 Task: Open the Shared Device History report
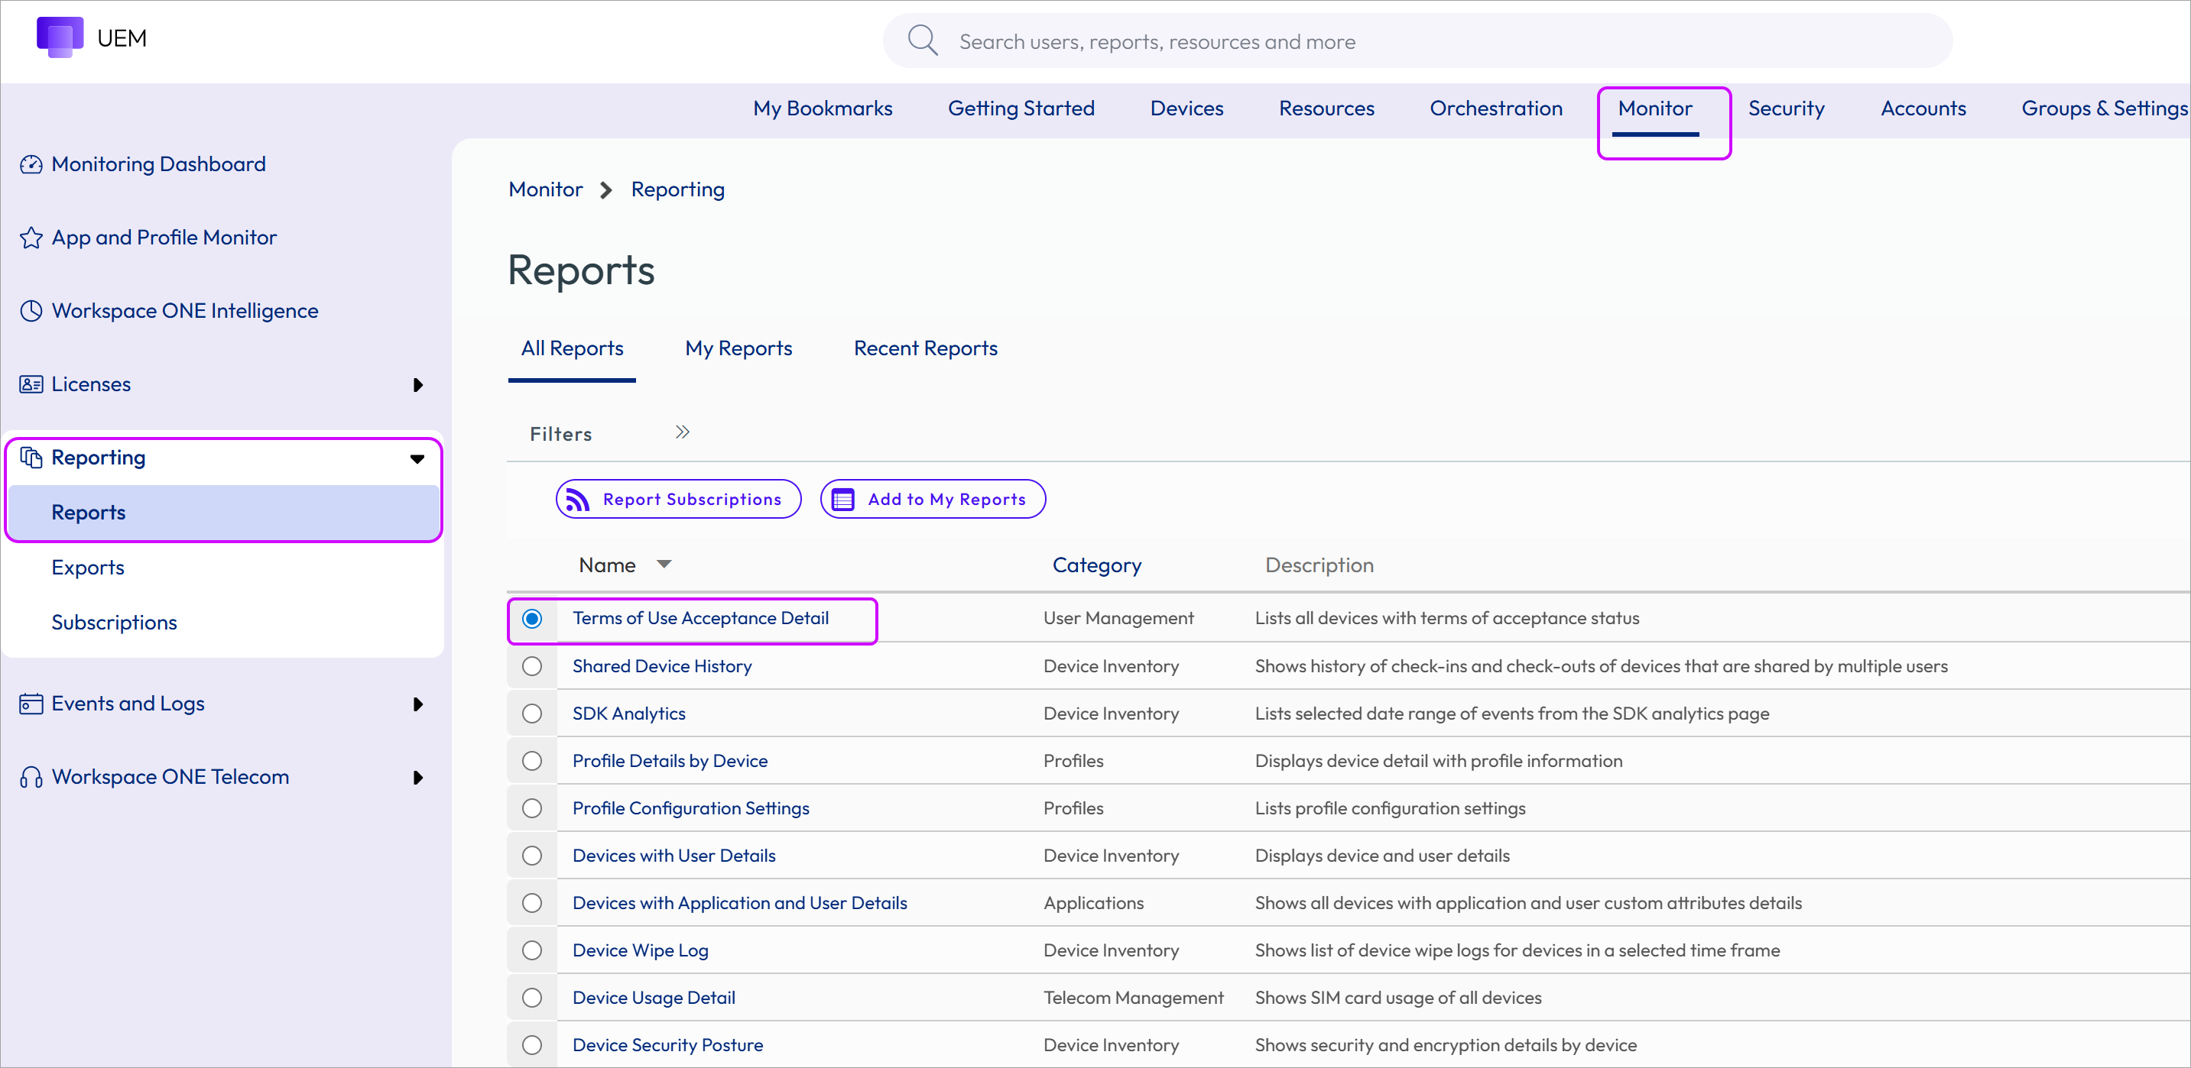pyautogui.click(x=662, y=666)
